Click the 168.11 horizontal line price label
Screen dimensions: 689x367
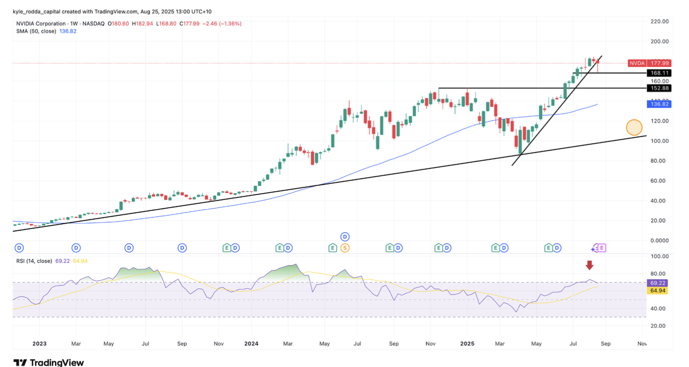point(659,73)
